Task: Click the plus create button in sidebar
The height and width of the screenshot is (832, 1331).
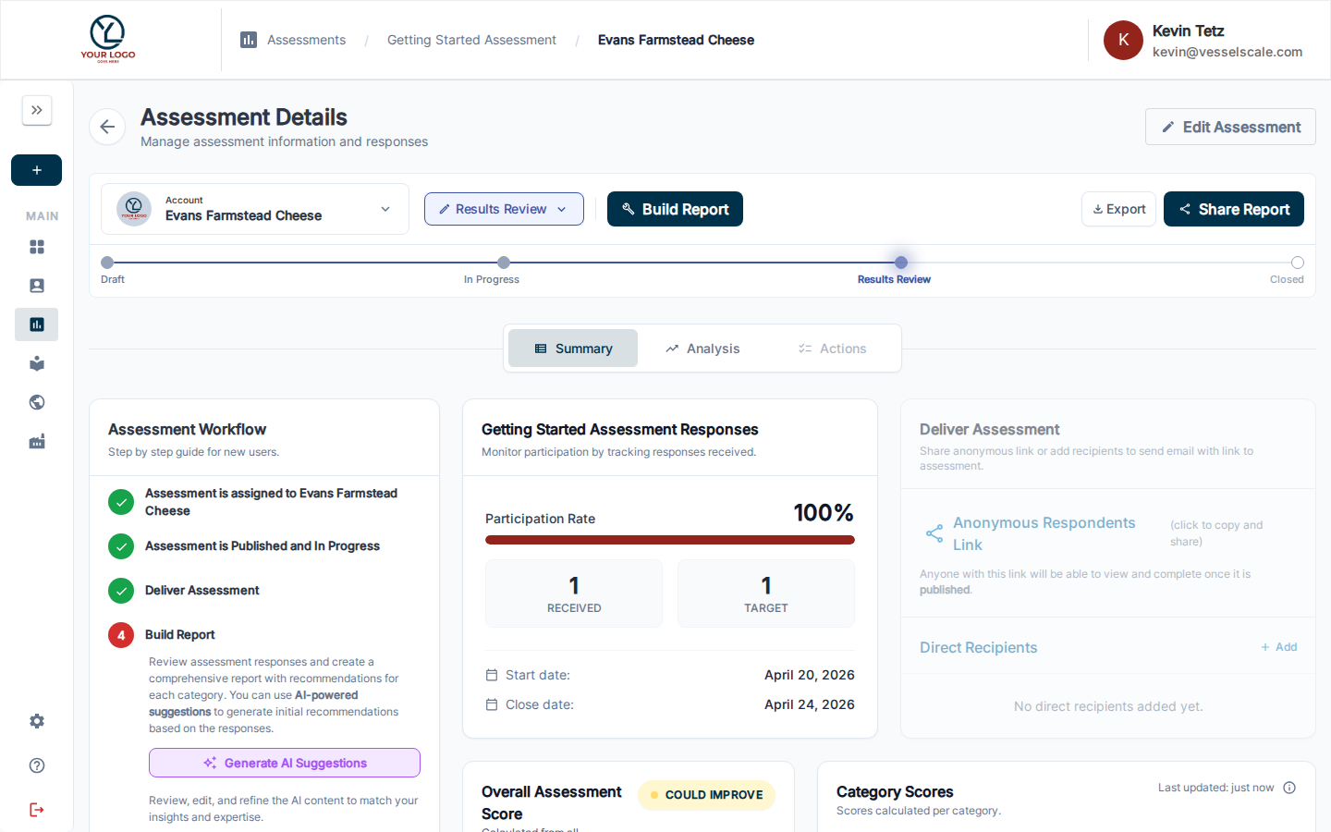Action: click(x=37, y=170)
